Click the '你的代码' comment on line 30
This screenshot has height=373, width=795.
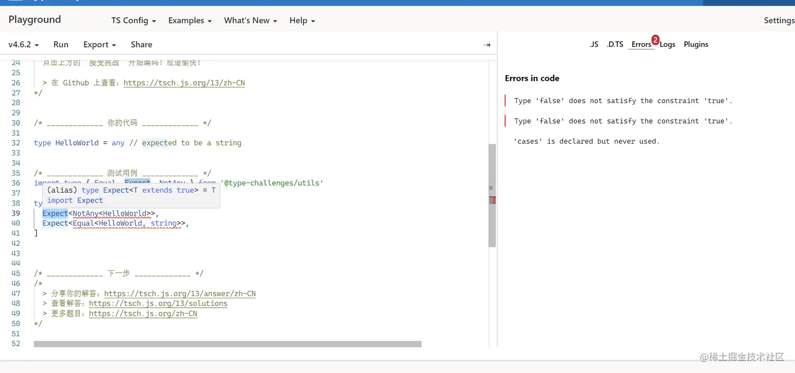pyautogui.click(x=123, y=123)
